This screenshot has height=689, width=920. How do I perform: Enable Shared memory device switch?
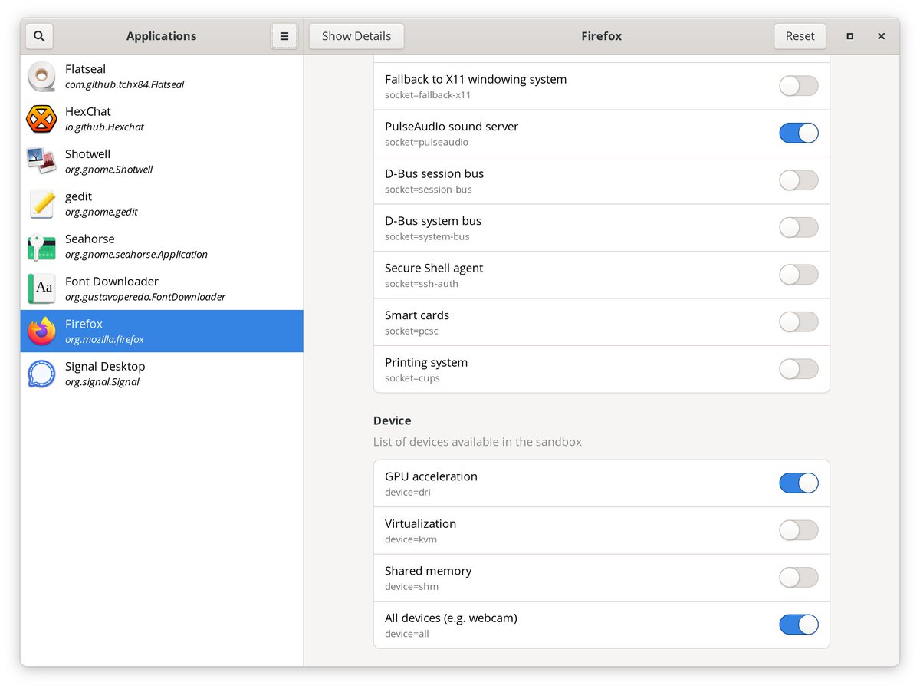point(799,577)
